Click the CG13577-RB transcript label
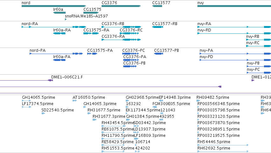Screen dimensions: 271x153 (165, 24)
